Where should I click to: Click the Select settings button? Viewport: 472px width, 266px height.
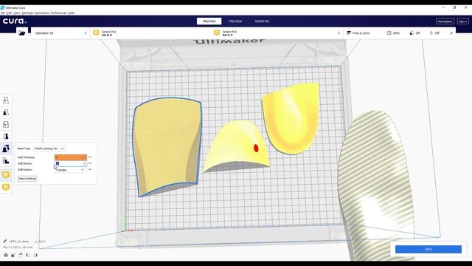(x=27, y=179)
